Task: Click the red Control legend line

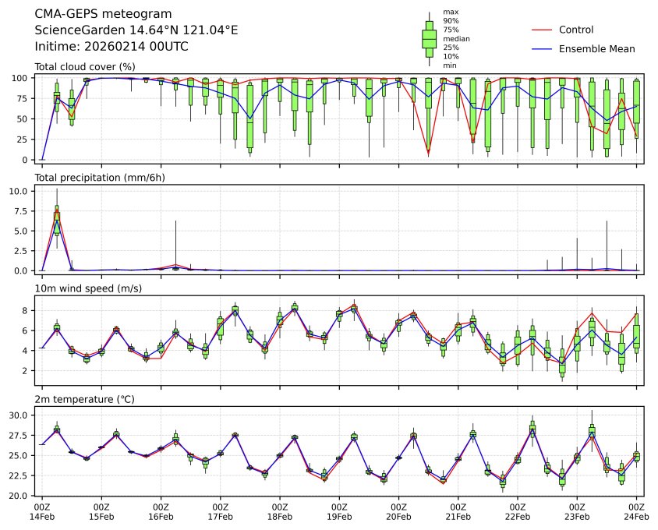Action: click(x=541, y=30)
